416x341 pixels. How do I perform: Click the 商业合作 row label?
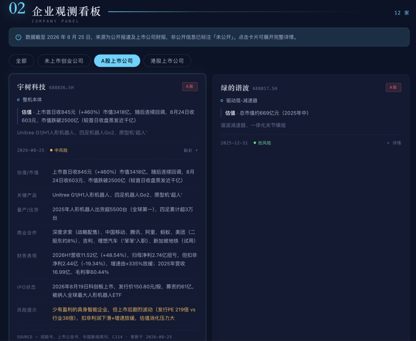(27, 233)
